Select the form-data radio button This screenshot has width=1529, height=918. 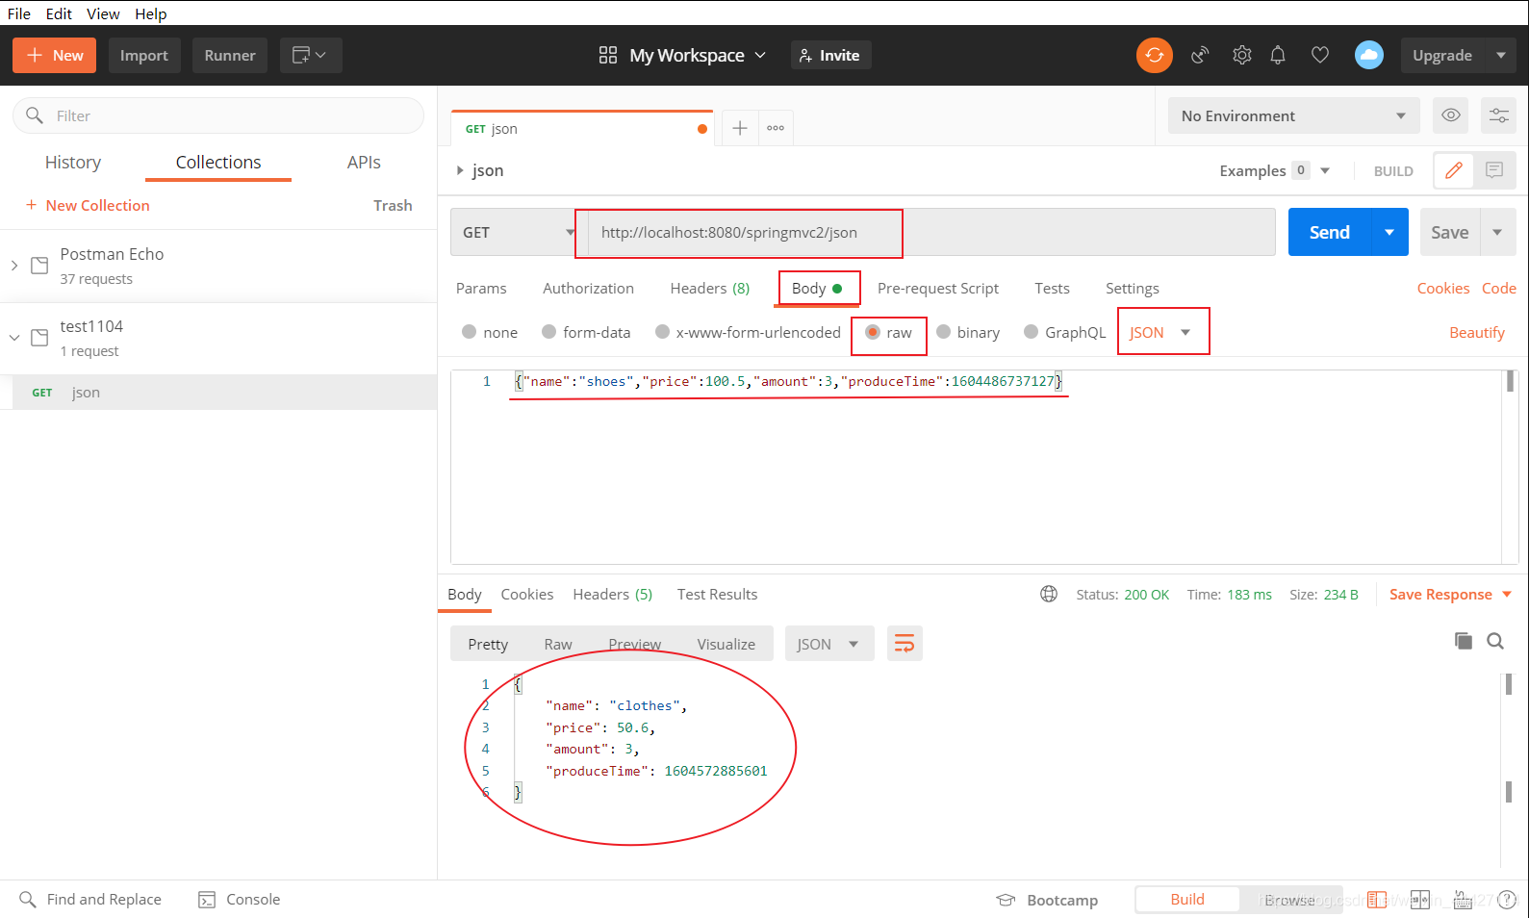pos(549,332)
